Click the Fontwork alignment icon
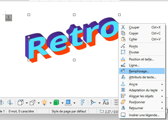This screenshot has height=120, width=168. [x=116, y=102]
